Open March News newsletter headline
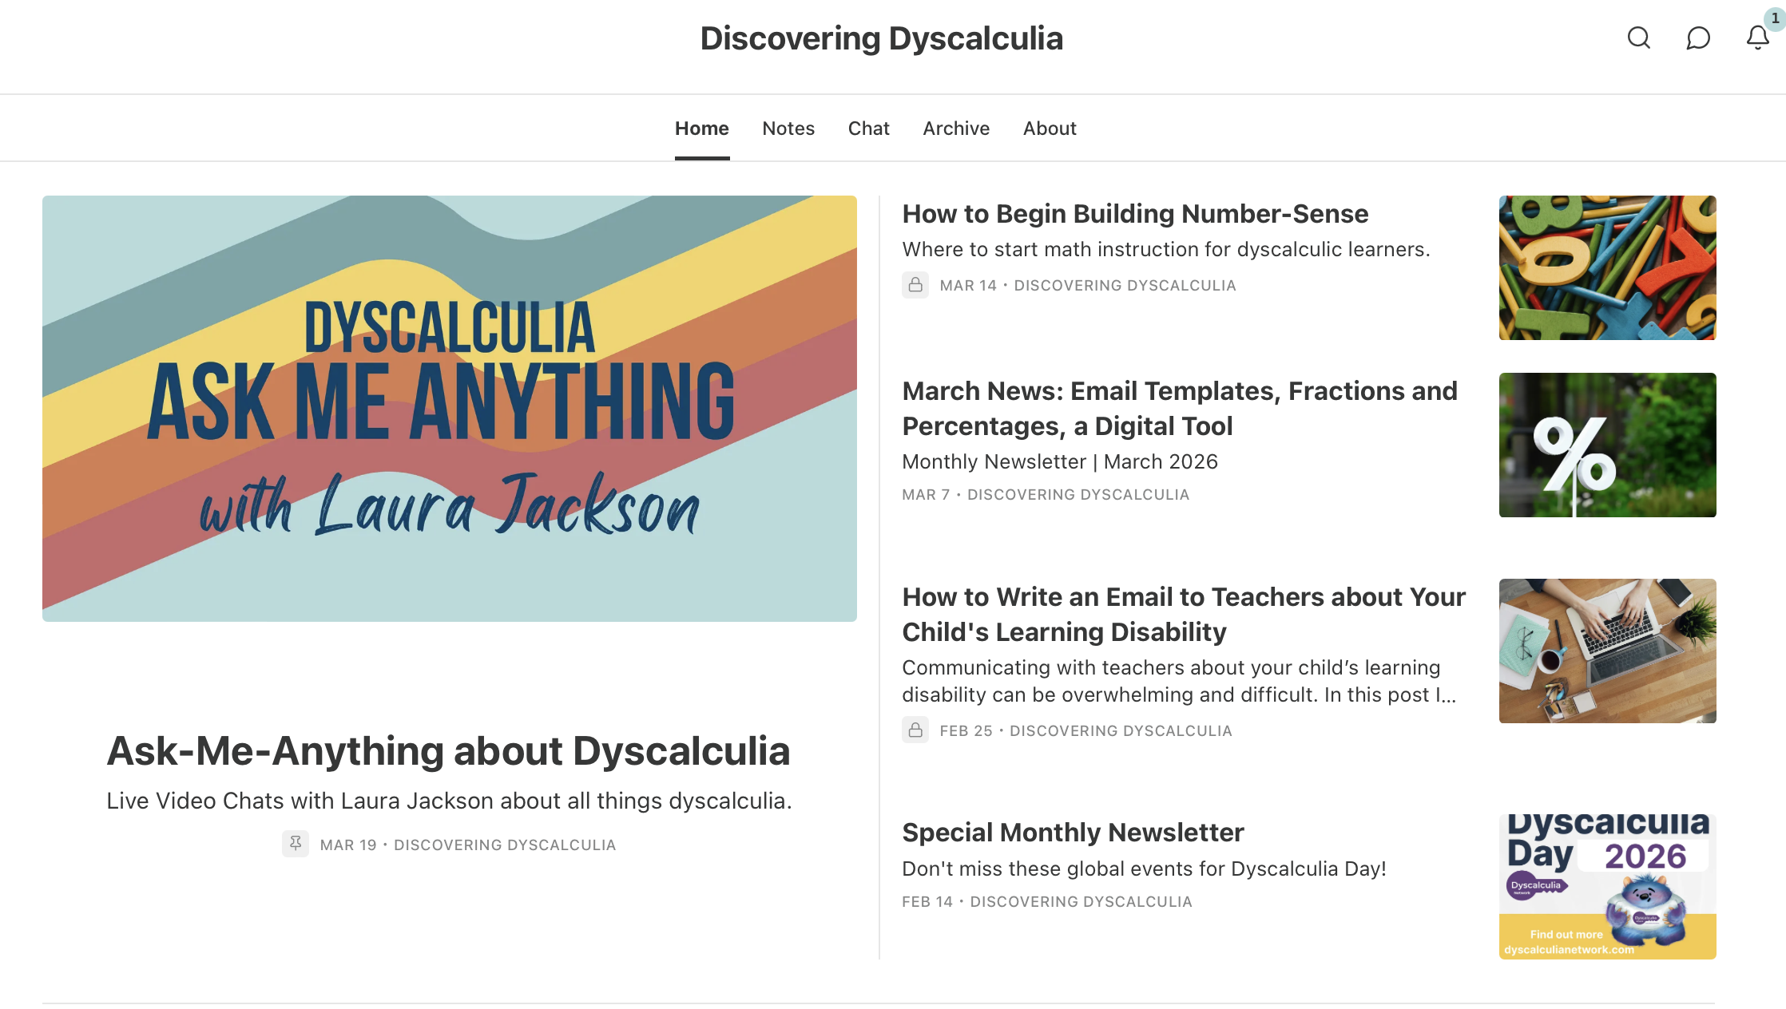Viewport: 1786px width, 1009px height. coord(1179,408)
